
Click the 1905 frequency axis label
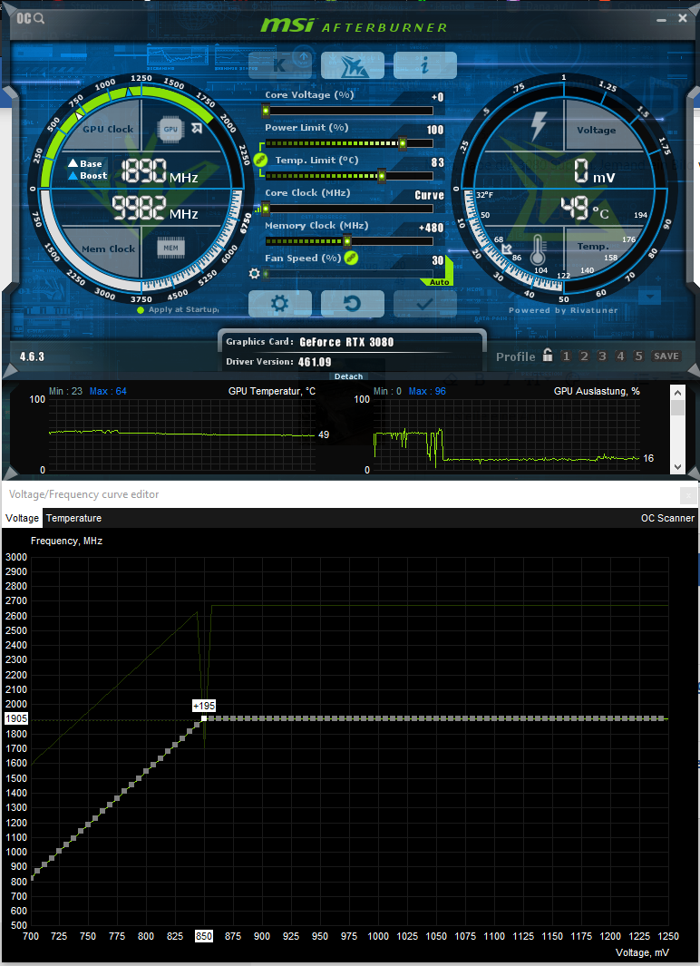(16, 719)
